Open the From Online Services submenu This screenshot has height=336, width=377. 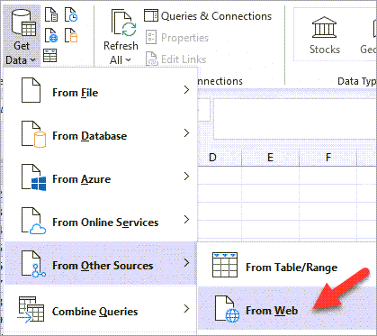(x=101, y=221)
